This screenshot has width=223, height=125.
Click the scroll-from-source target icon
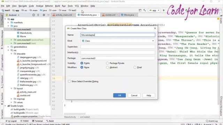click(33, 15)
